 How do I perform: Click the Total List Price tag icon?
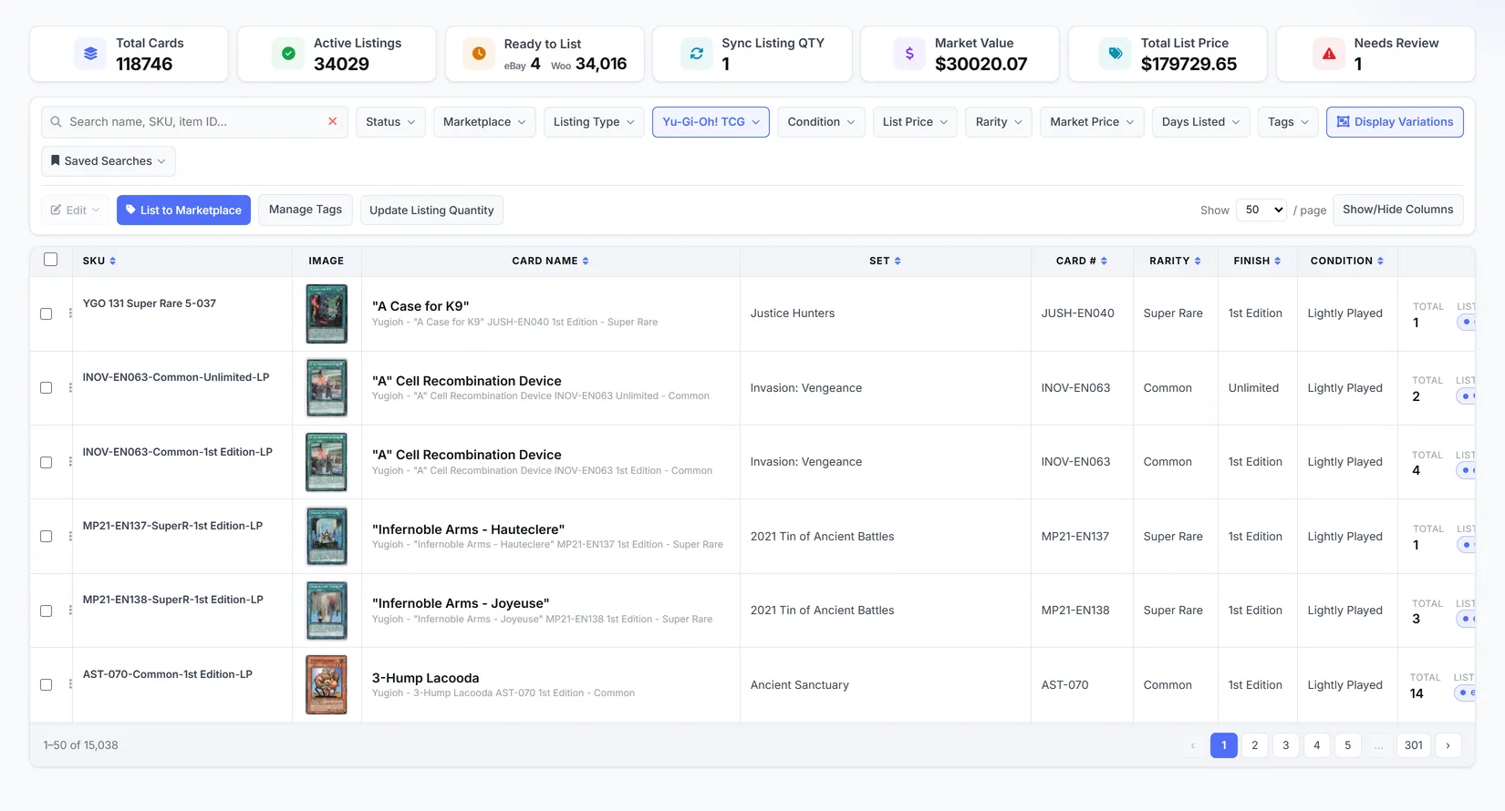(1115, 54)
